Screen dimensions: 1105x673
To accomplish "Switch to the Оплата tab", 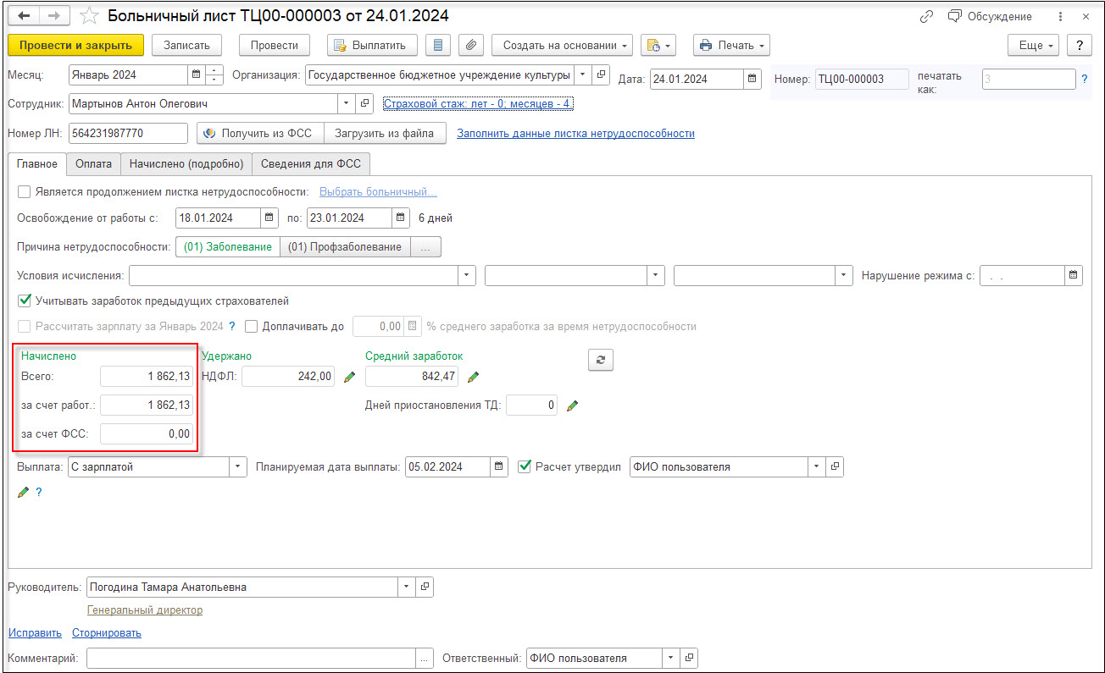I will point(93,164).
